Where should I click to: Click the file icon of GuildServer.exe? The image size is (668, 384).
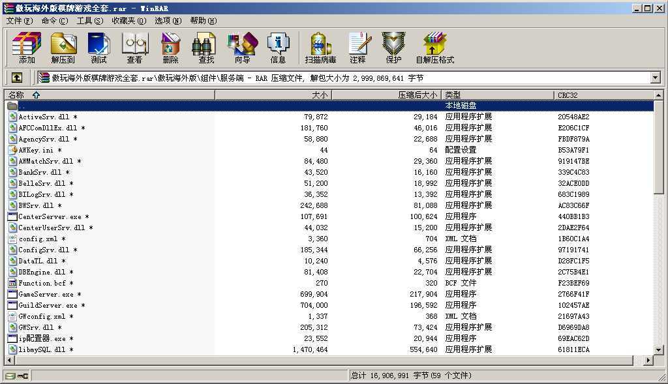click(12, 305)
